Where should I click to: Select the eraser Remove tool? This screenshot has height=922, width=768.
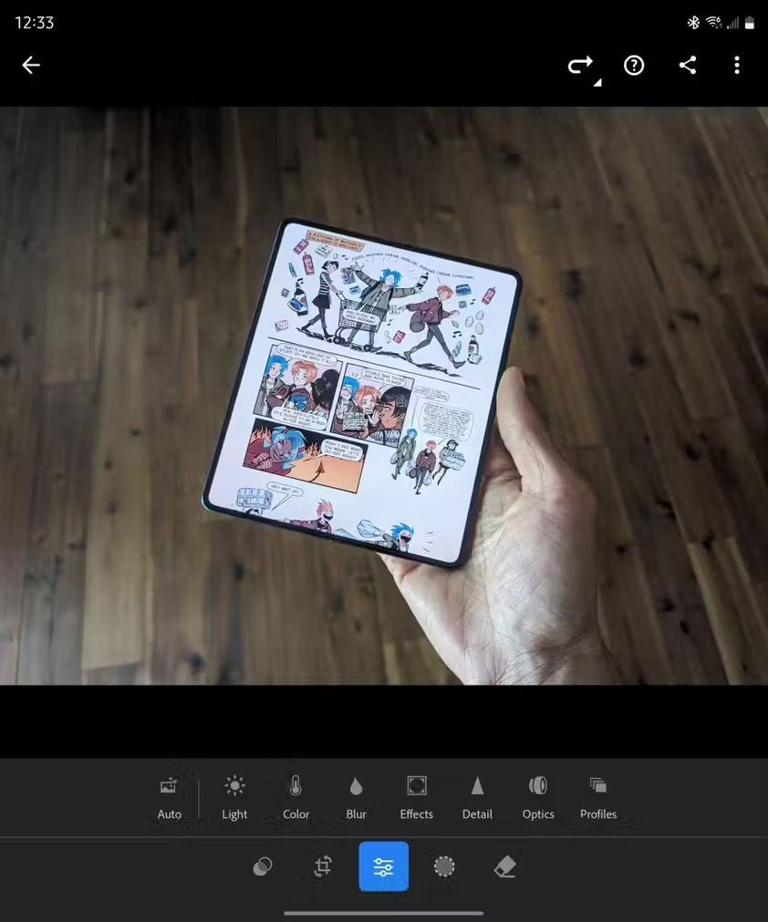point(505,866)
